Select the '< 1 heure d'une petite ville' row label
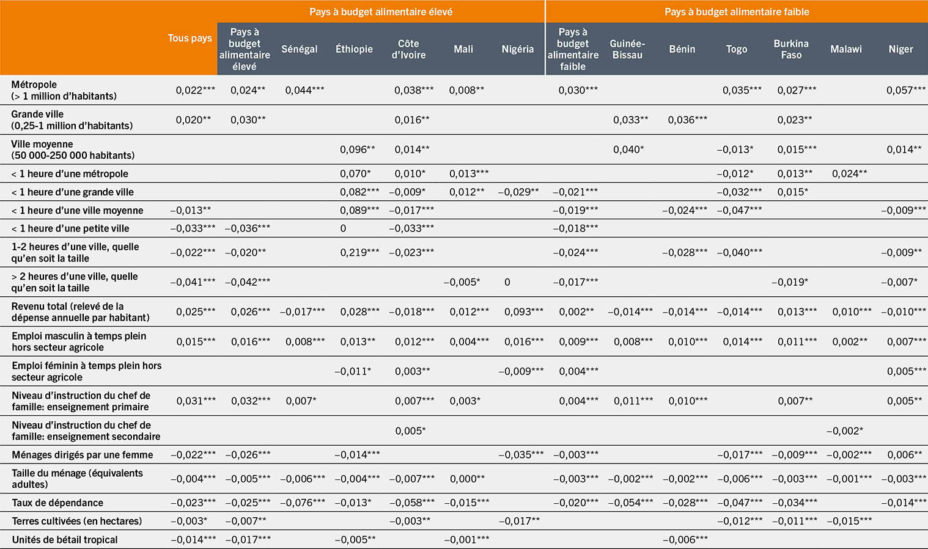Image resolution: width=928 pixels, height=549 pixels. tap(70, 228)
